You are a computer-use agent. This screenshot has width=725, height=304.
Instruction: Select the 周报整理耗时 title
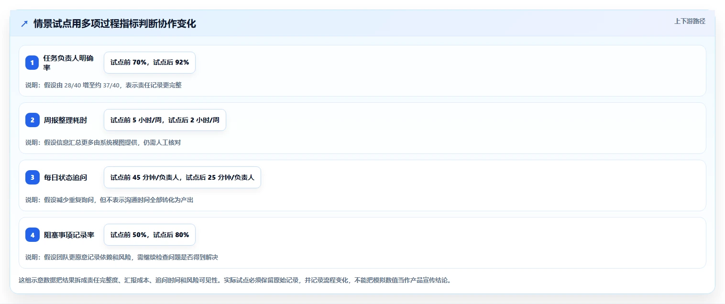66,120
